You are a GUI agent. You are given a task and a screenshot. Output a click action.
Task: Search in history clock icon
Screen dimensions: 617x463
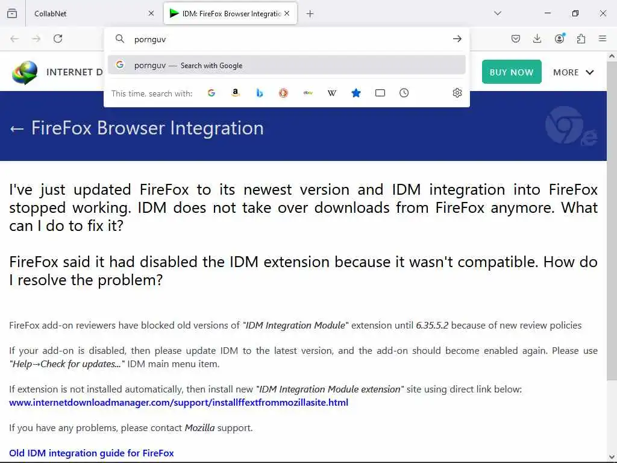(404, 93)
